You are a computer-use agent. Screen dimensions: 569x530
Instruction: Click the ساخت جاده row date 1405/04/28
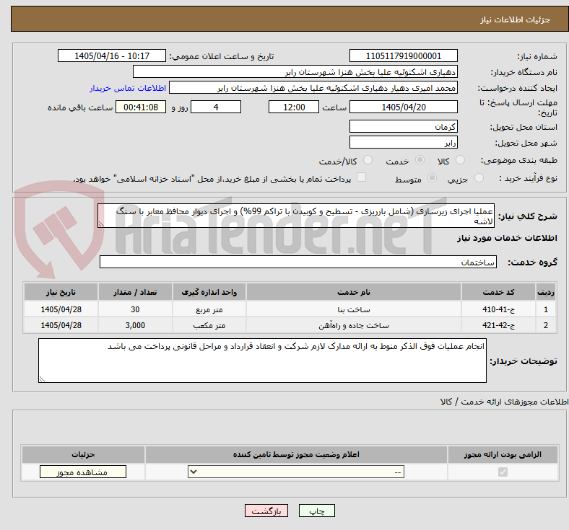coord(61,325)
